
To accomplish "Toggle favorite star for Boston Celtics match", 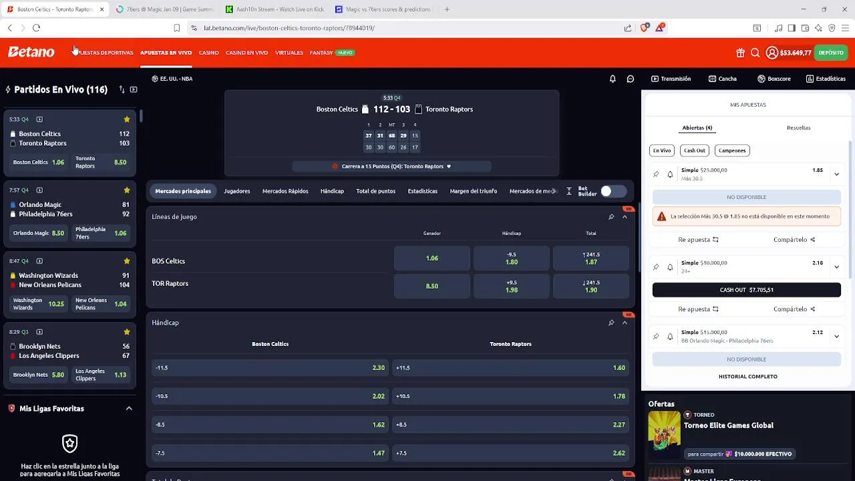I will click(x=127, y=120).
